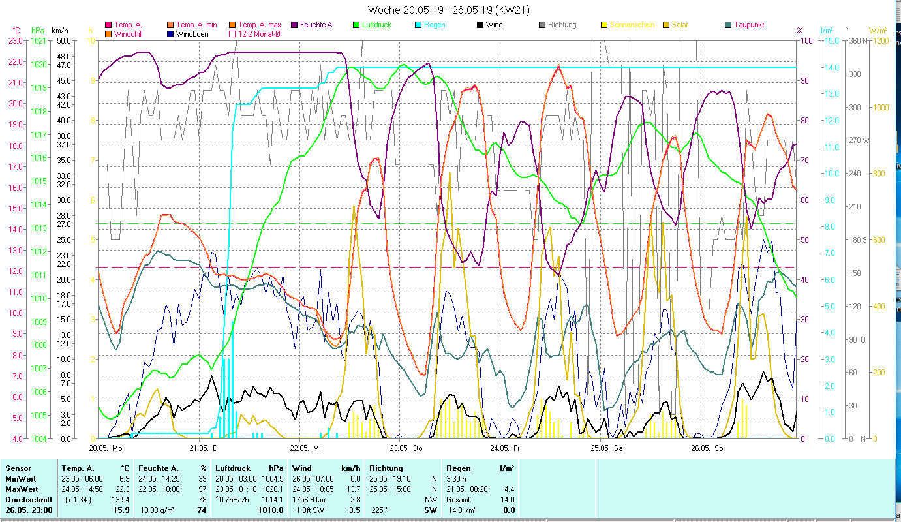Select the purple Feuchte A. legend swatch
Screen dimensions: 901x522
click(294, 25)
